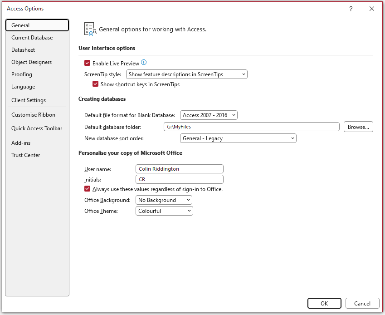Confirm changes with the OK button
The width and height of the screenshot is (385, 315).
point(324,303)
